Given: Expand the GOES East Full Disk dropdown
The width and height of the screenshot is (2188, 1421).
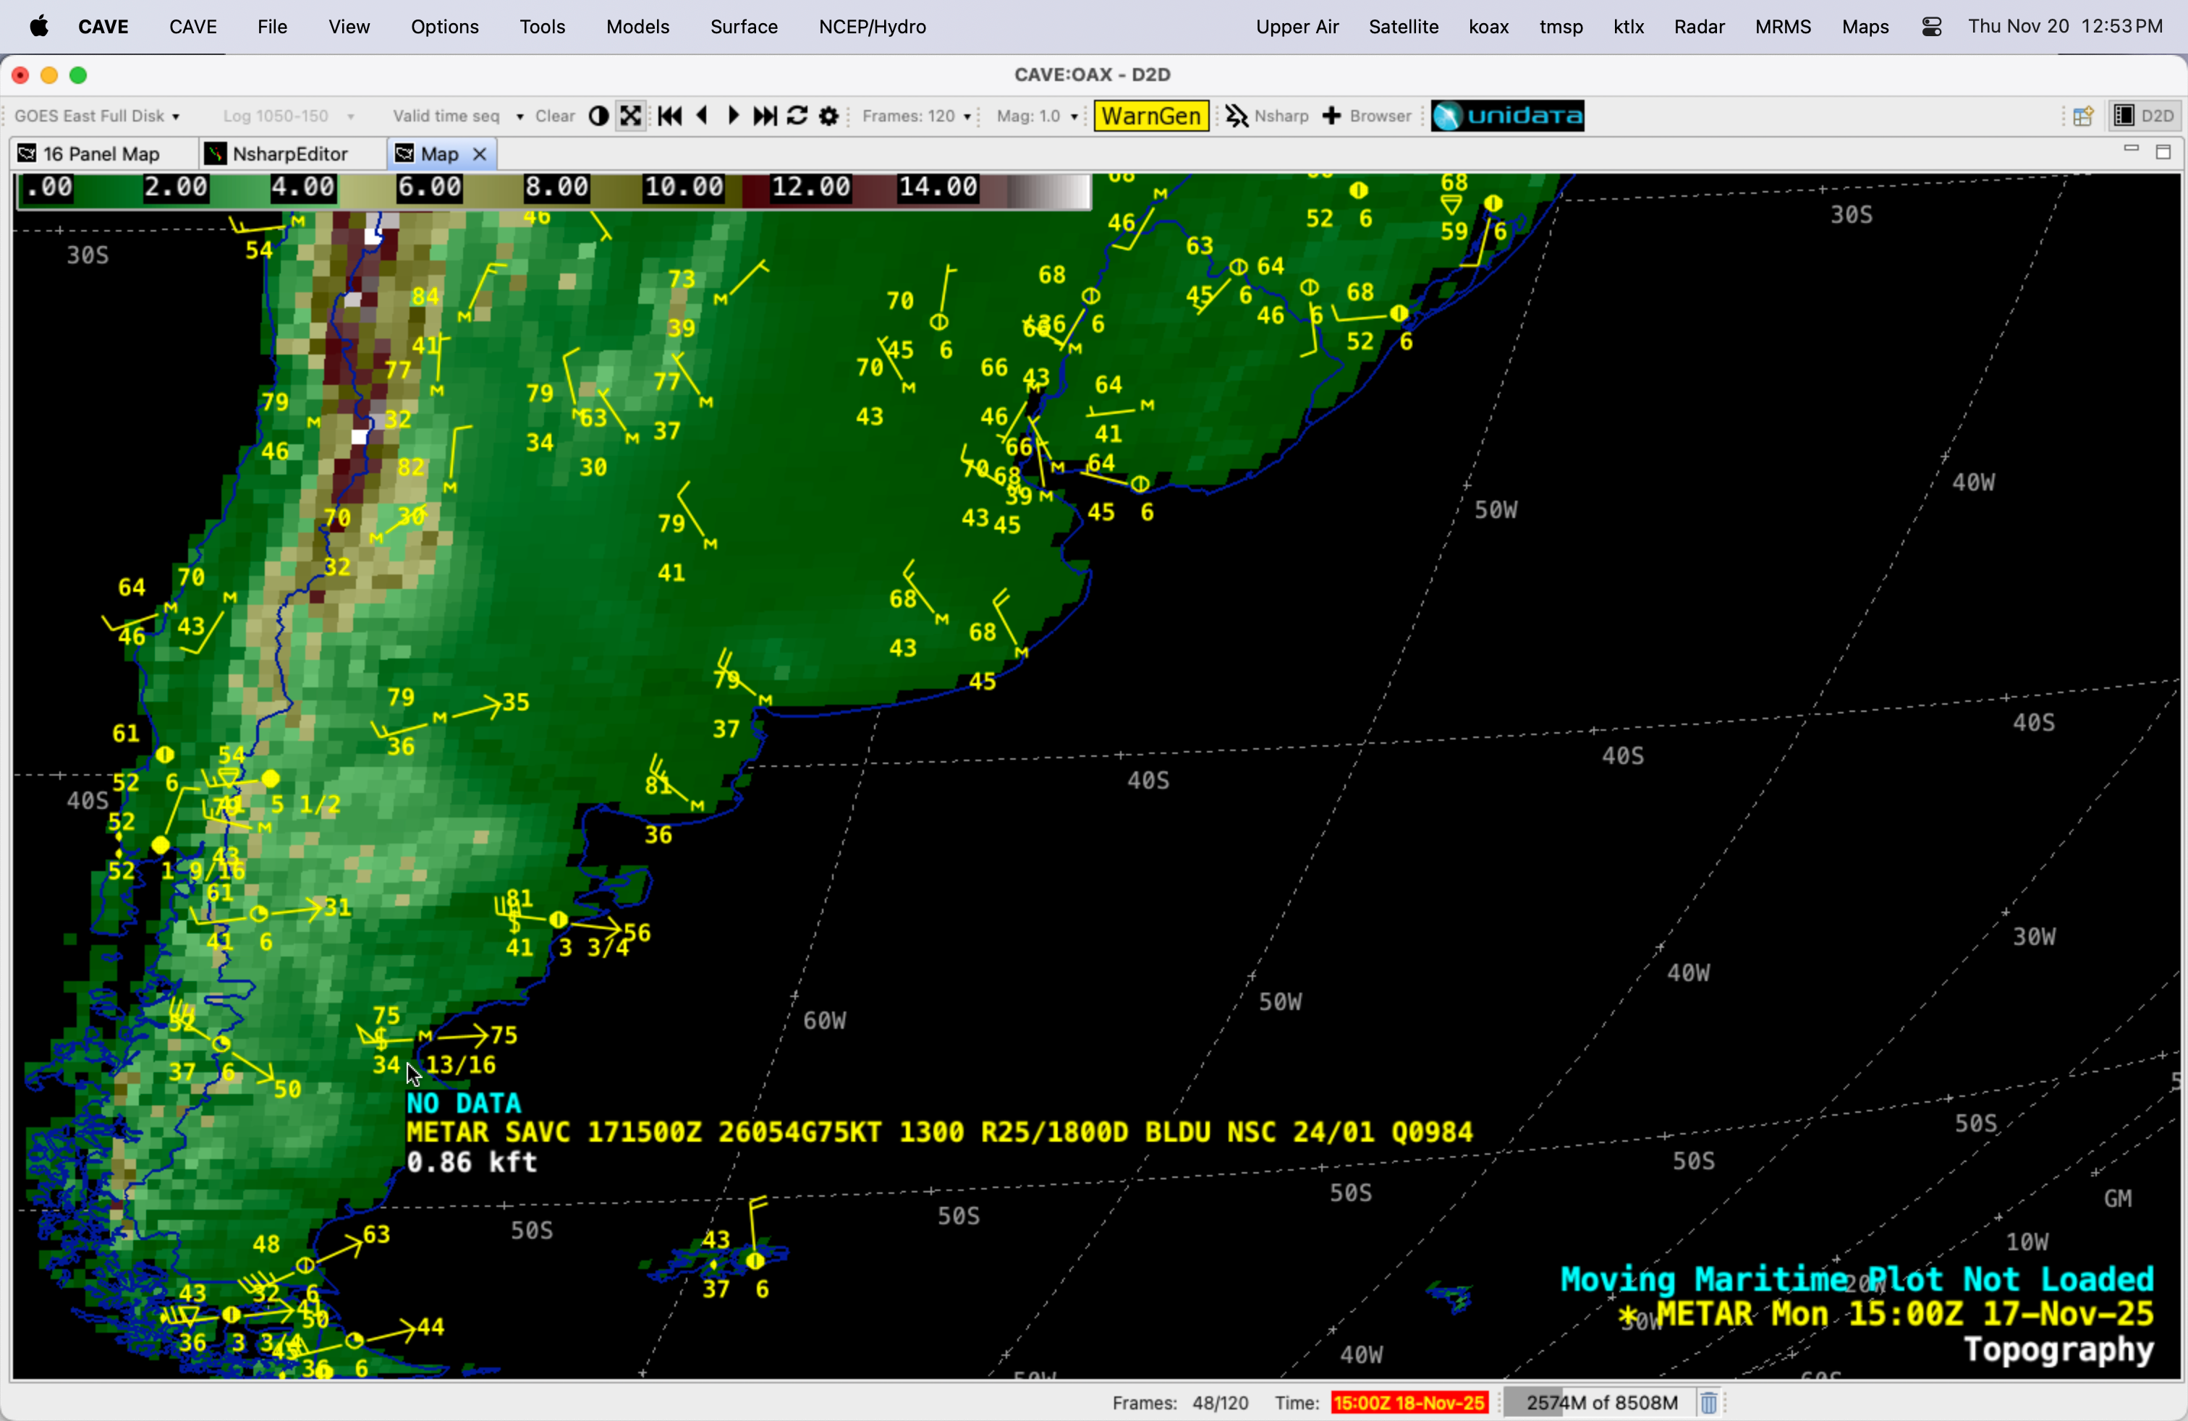Looking at the screenshot, I should click(x=98, y=116).
